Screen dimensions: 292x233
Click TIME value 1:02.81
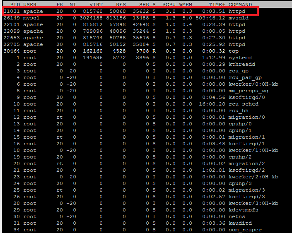(x=214, y=170)
